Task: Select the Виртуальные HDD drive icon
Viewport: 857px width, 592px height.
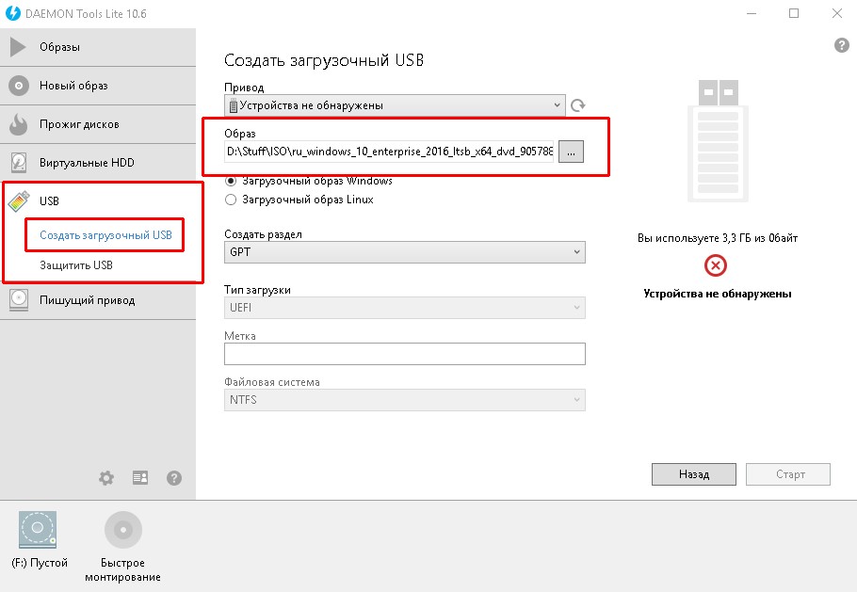Action: [19, 163]
